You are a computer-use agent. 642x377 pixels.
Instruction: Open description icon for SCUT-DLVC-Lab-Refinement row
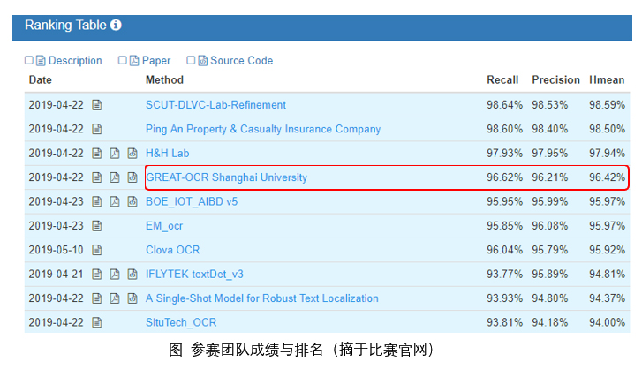(x=97, y=105)
